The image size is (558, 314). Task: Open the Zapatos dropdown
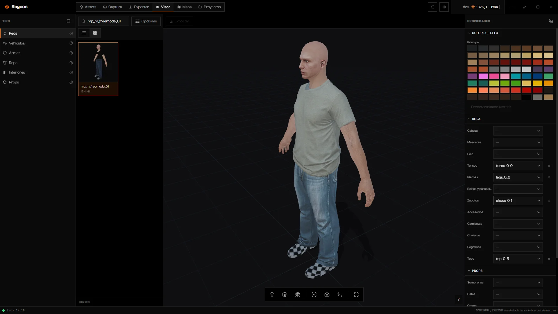tap(518, 201)
